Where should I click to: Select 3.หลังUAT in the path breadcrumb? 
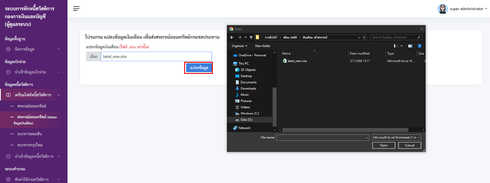point(271,37)
